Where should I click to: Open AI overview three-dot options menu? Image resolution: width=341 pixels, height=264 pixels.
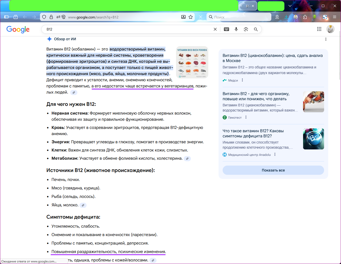point(326,39)
